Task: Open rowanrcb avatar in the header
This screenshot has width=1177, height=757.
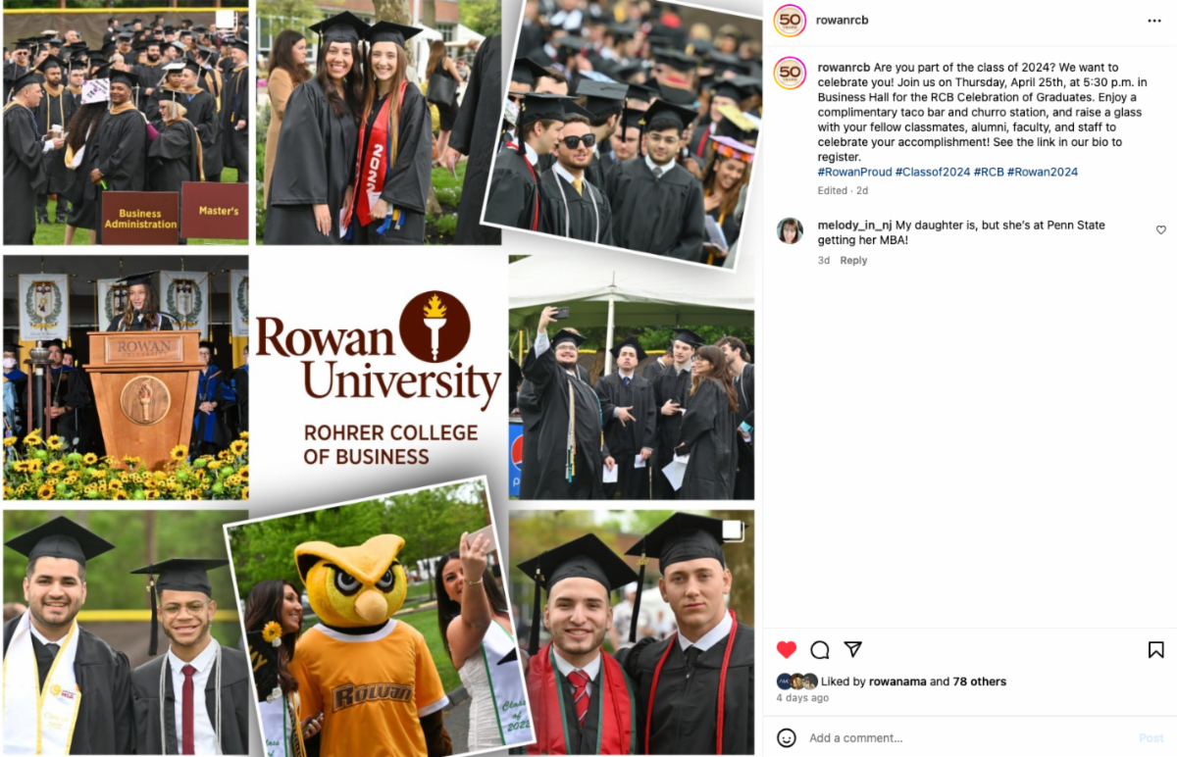Action: (x=790, y=21)
